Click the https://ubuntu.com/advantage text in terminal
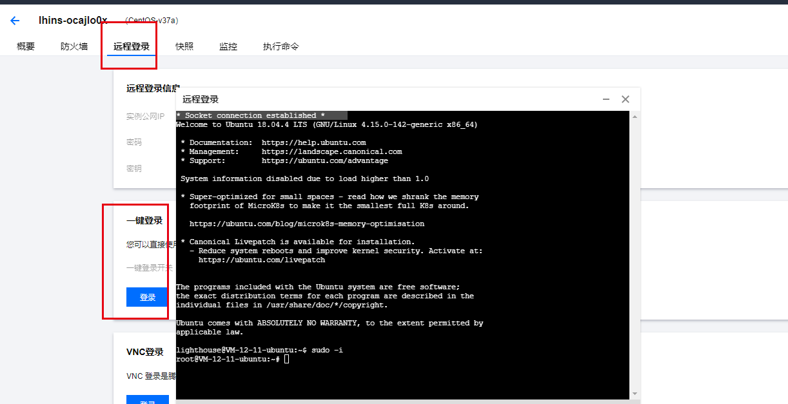Screen dimensions: 788x404 [325, 160]
